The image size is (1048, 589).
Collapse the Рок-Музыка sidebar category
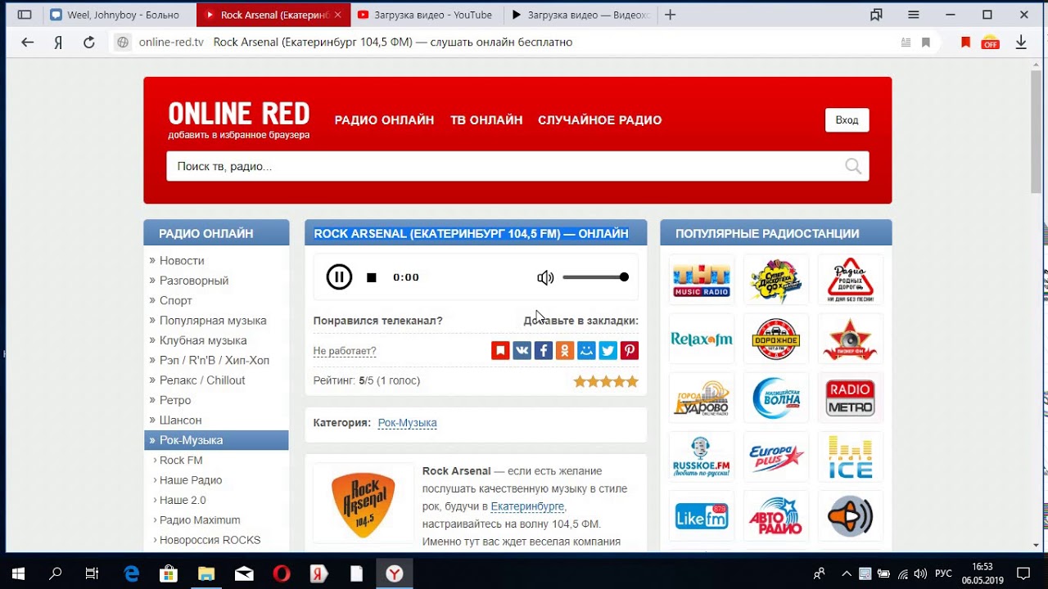216,440
